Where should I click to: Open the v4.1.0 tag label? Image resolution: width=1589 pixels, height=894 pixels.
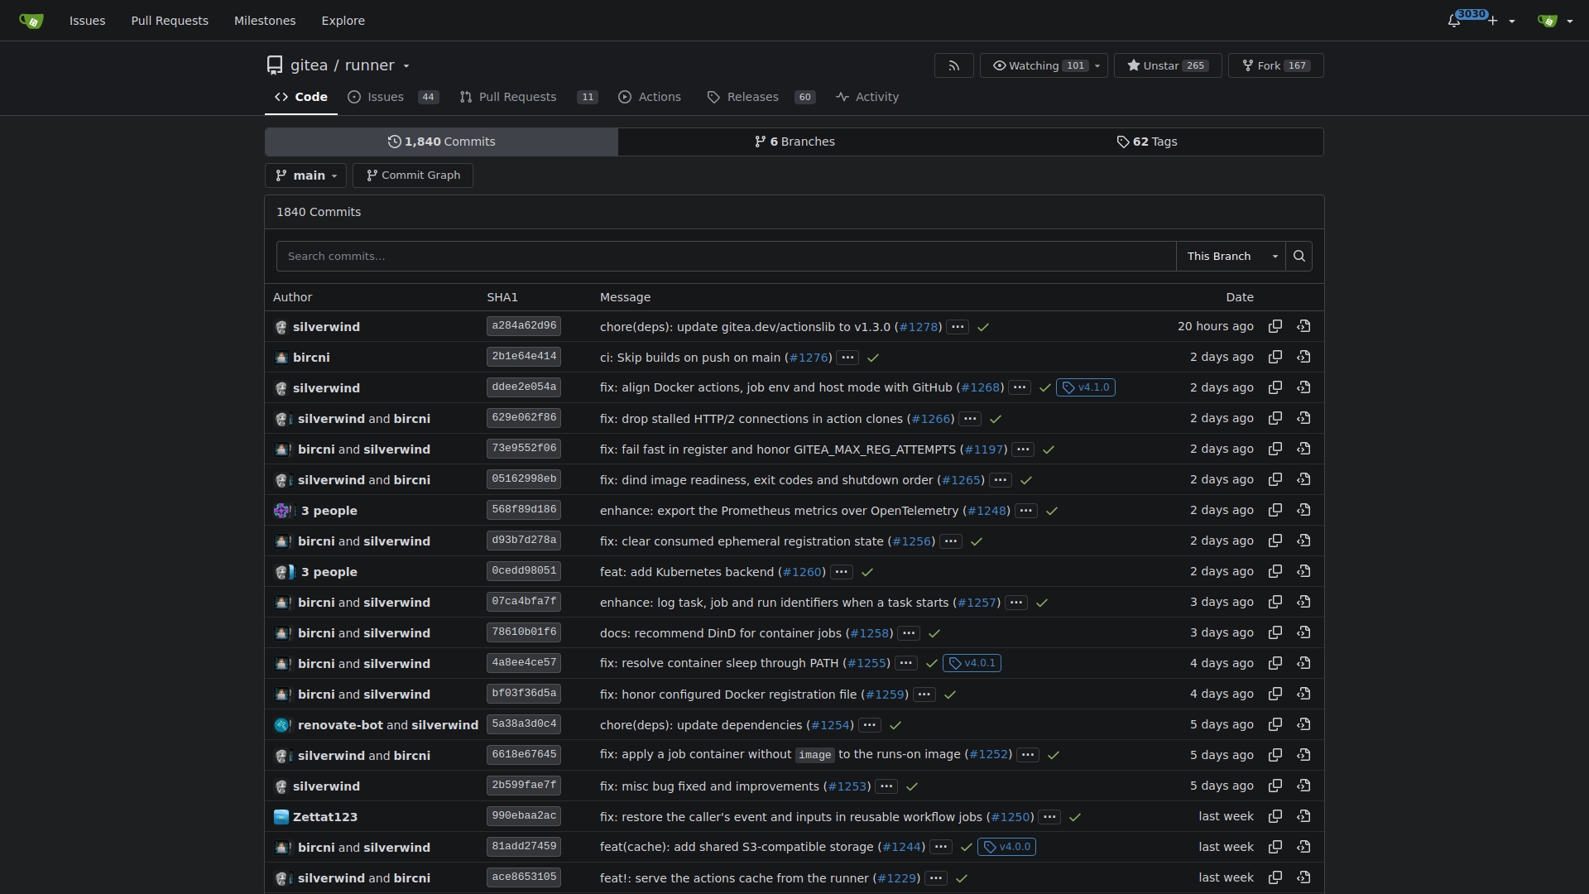(1086, 387)
